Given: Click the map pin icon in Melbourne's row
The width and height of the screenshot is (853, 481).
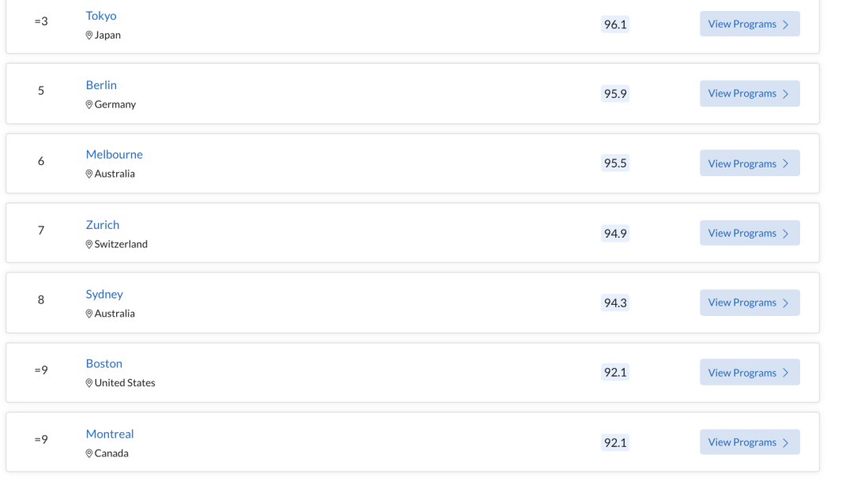Looking at the screenshot, I should click(x=89, y=174).
